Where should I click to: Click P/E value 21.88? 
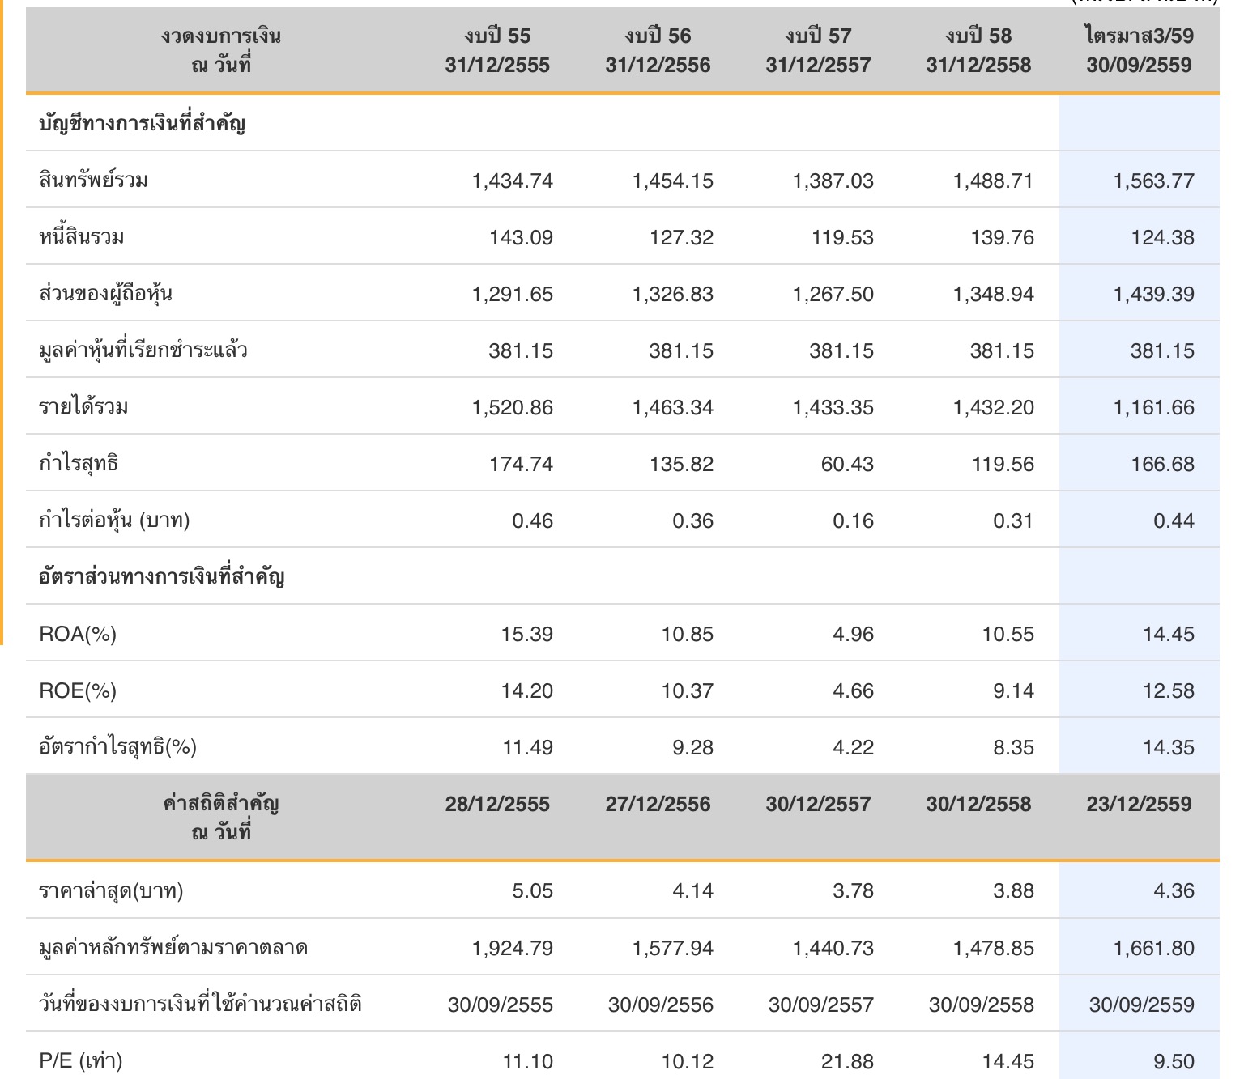[848, 1061]
